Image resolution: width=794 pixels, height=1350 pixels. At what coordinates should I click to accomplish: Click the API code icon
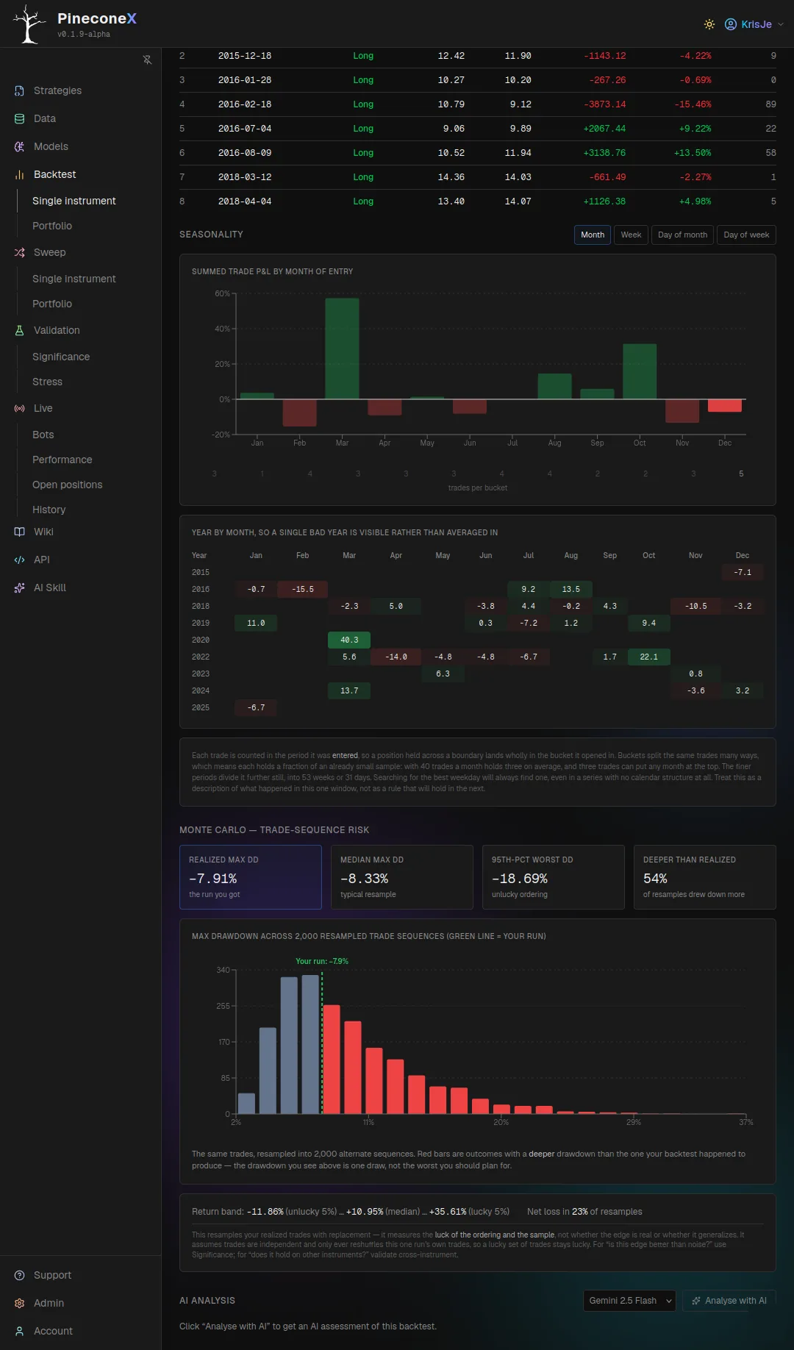(x=20, y=560)
